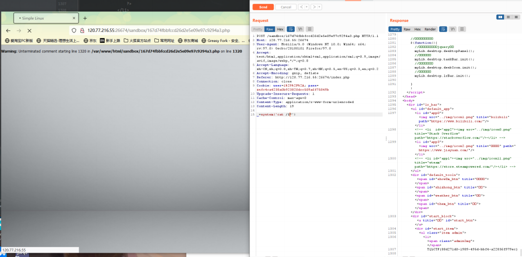Open the 新手上路 bookmark
The image size is (522, 257).
[110, 41]
